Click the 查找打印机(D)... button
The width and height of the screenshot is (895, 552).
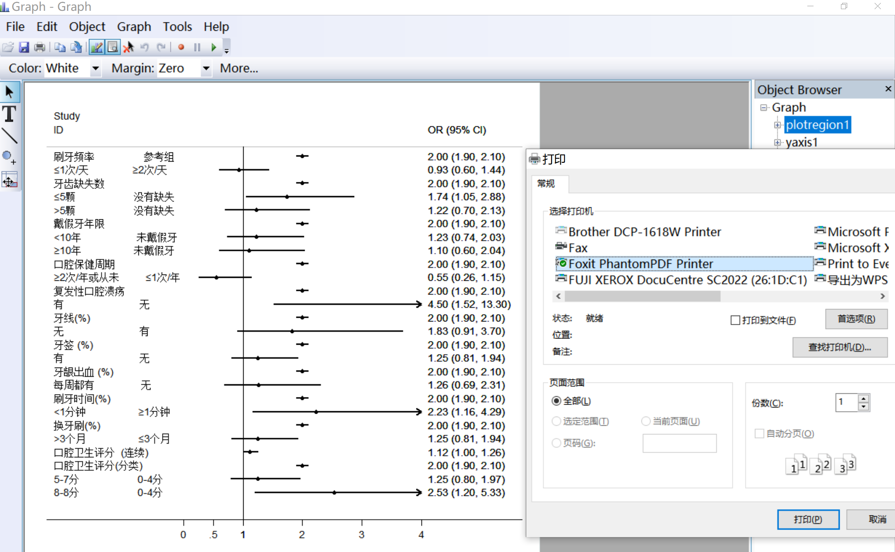[840, 347]
